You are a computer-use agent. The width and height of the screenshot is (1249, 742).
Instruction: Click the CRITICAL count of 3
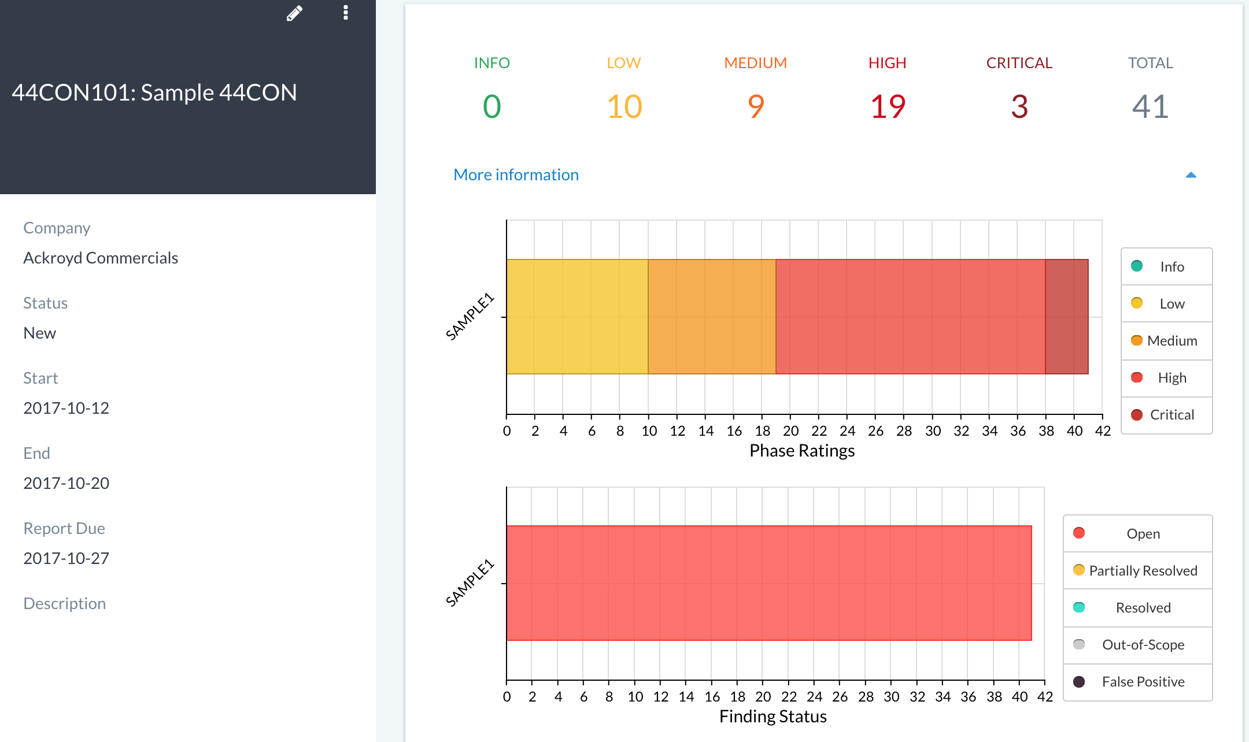[1019, 106]
